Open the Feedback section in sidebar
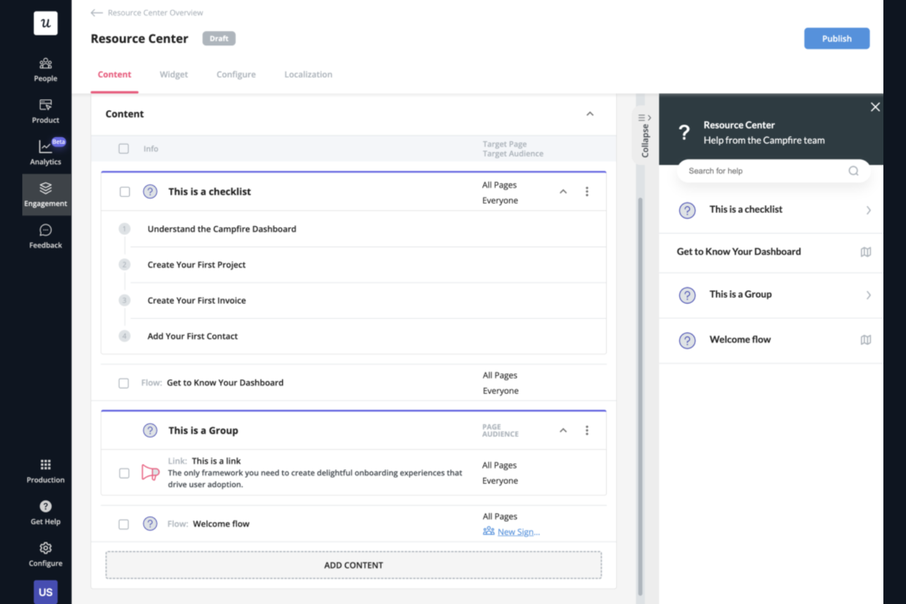Screen dimensions: 906x604 coord(45,236)
